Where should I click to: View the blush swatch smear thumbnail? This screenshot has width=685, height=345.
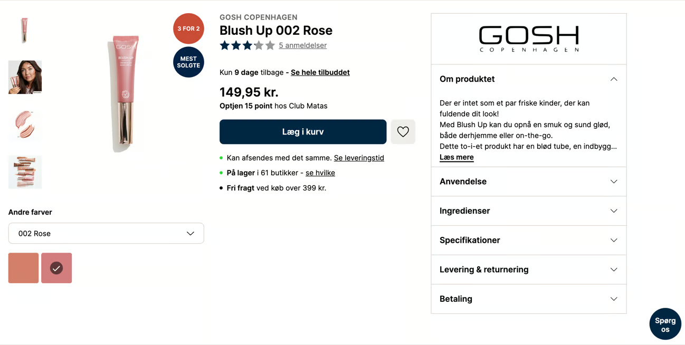point(25,124)
